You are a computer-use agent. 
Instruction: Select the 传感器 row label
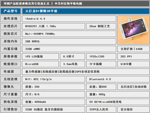11,72
